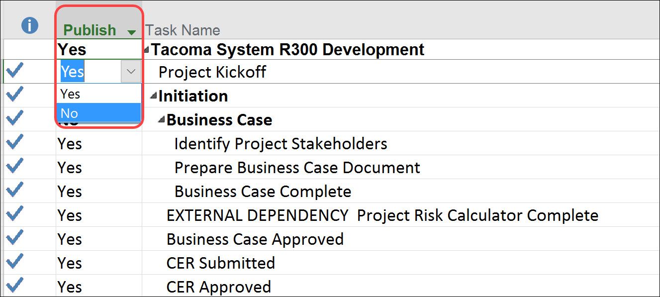This screenshot has height=297, width=660.
Task: Click Publish cell for Business Case Complete
Action: tap(99, 191)
